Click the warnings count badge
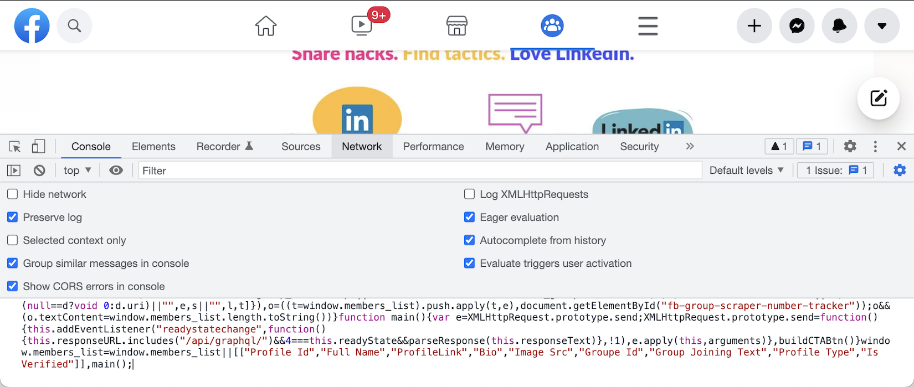 click(779, 146)
